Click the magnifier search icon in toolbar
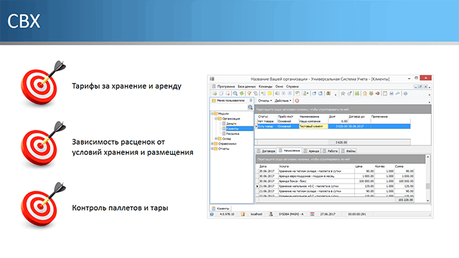 point(235,94)
